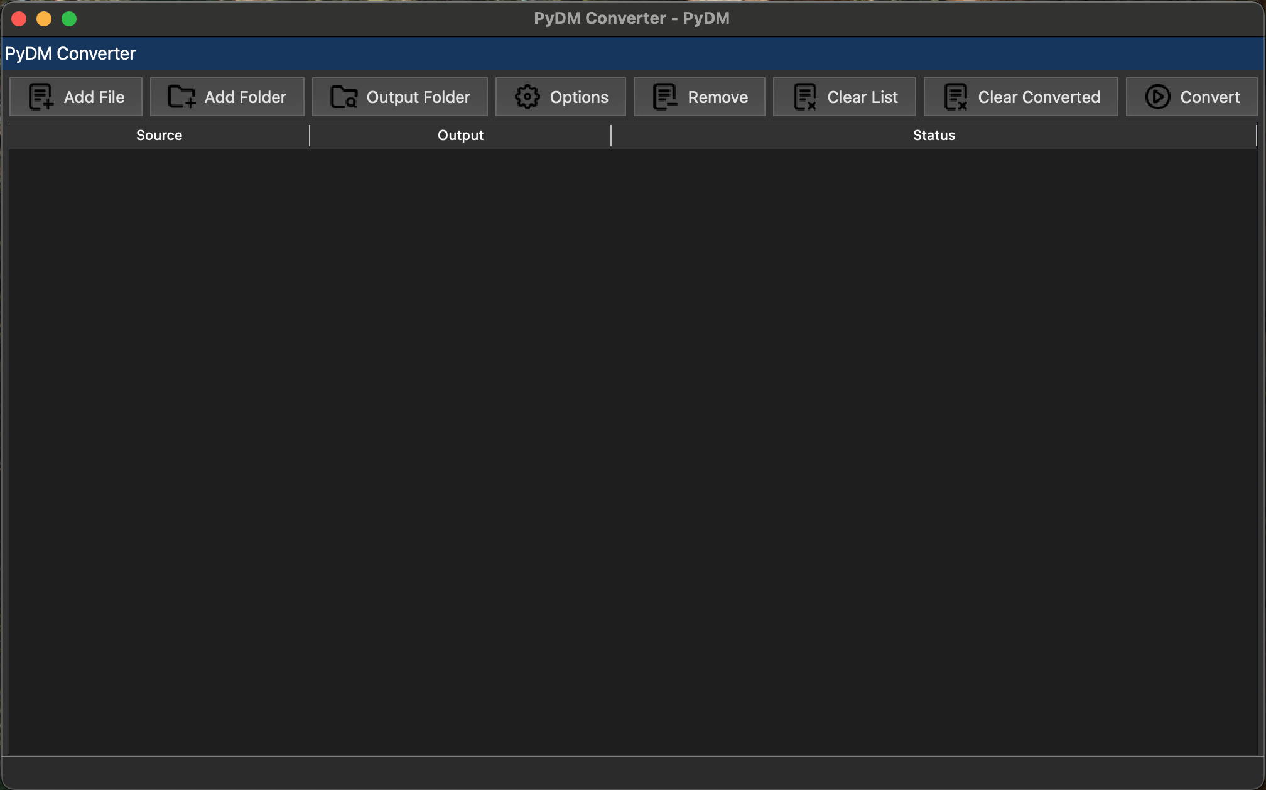Viewport: 1266px width, 790px height.
Task: Click the Add File button
Action: pyautogui.click(x=76, y=97)
